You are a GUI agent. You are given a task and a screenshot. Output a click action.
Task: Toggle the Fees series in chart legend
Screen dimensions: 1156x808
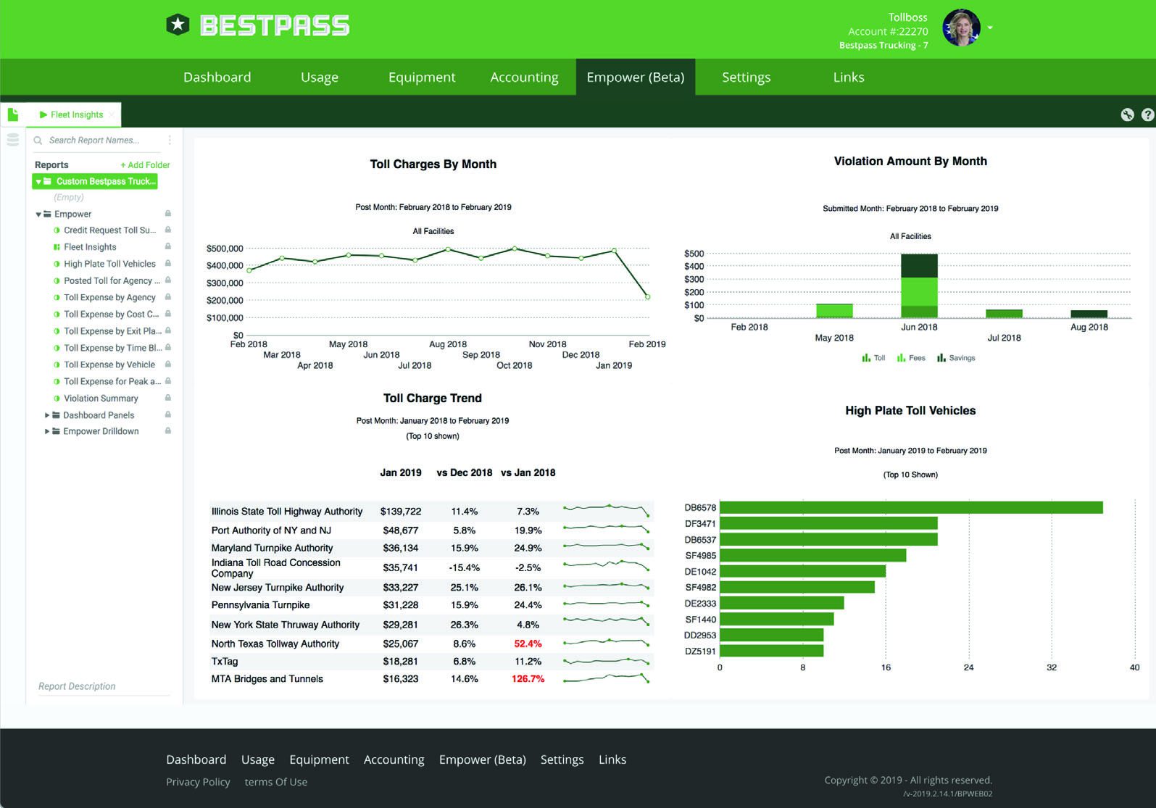point(911,358)
